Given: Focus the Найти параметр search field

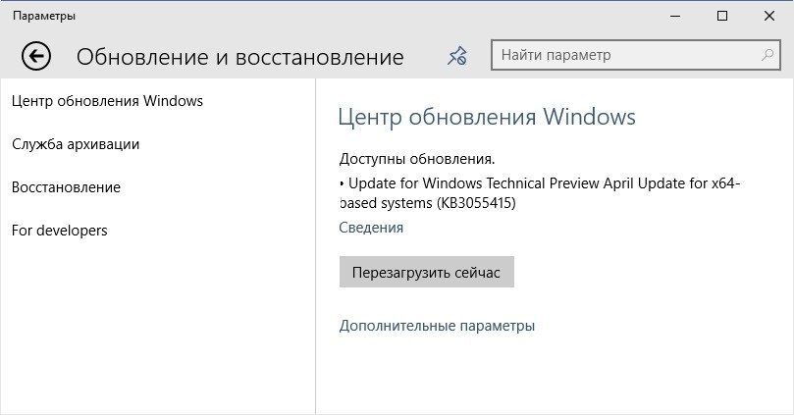Looking at the screenshot, I should tap(628, 56).
